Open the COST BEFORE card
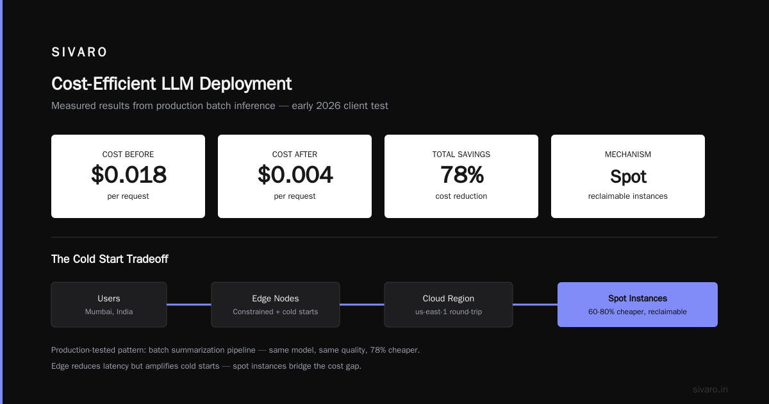This screenshot has width=769, height=404. coord(128,176)
